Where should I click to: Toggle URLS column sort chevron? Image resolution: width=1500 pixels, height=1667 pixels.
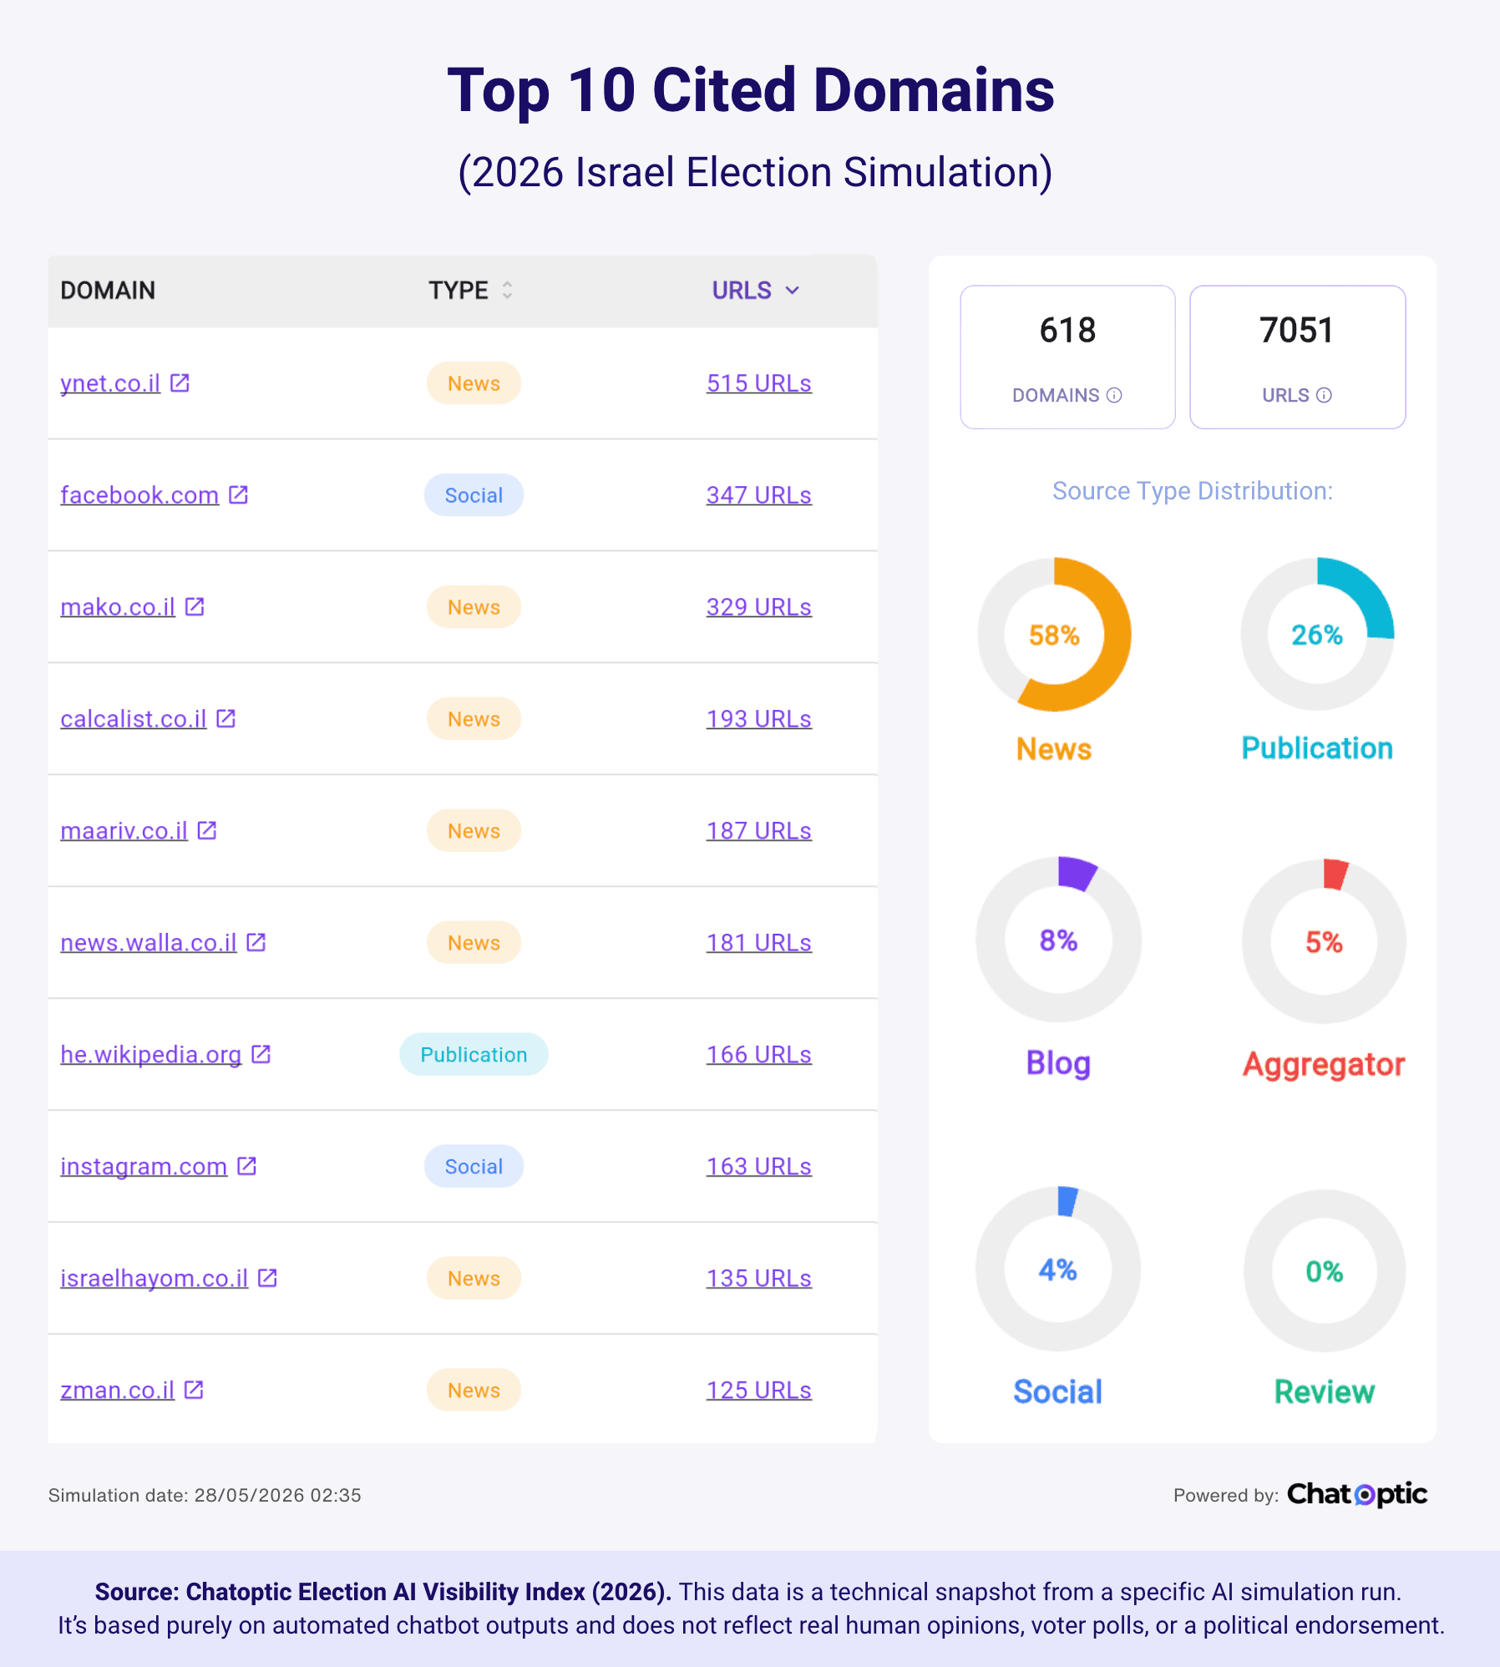(x=793, y=290)
